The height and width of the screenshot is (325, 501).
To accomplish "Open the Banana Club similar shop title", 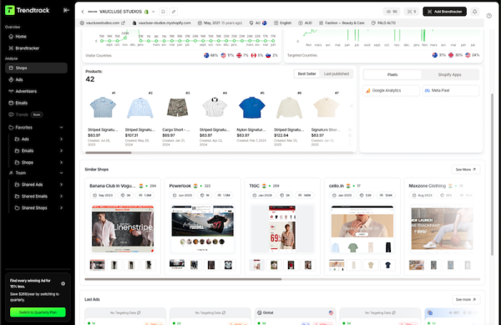I will [113, 186].
